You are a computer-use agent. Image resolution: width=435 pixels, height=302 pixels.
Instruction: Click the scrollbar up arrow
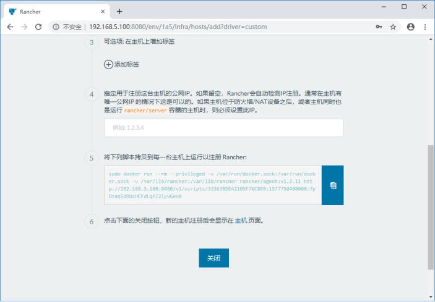coord(431,40)
